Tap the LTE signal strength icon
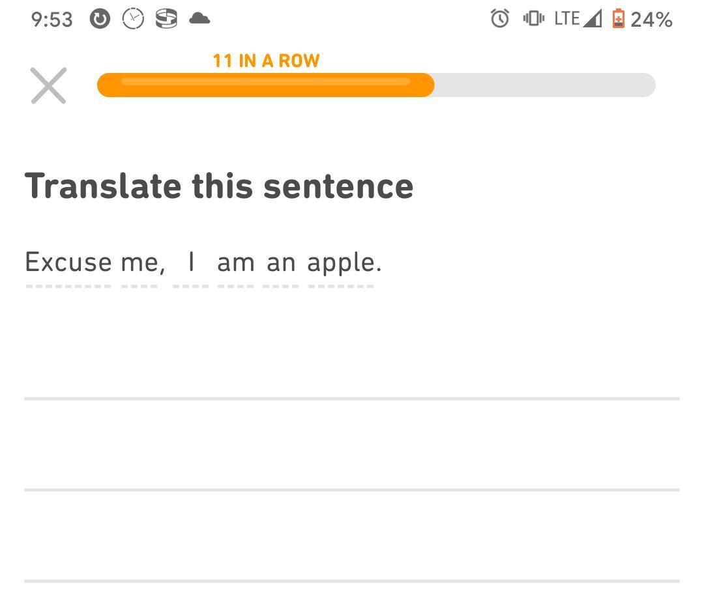704x604 pixels. pyautogui.click(x=592, y=18)
